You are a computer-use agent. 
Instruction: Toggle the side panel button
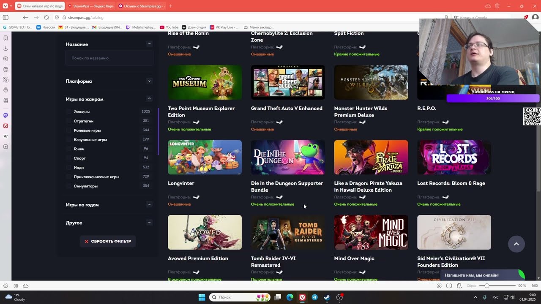click(x=5, y=17)
